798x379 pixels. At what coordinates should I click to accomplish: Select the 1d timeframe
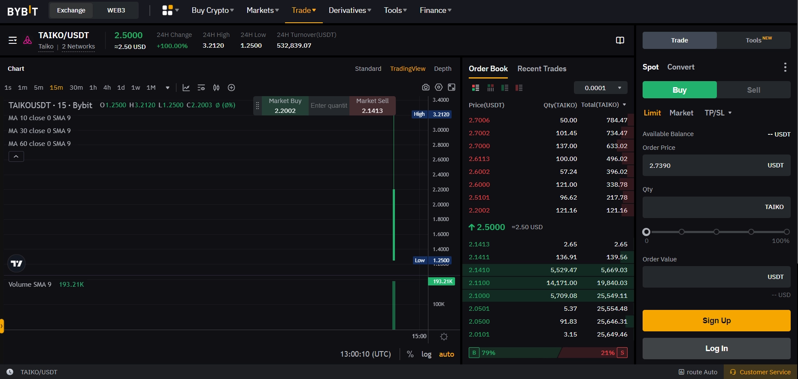point(121,88)
